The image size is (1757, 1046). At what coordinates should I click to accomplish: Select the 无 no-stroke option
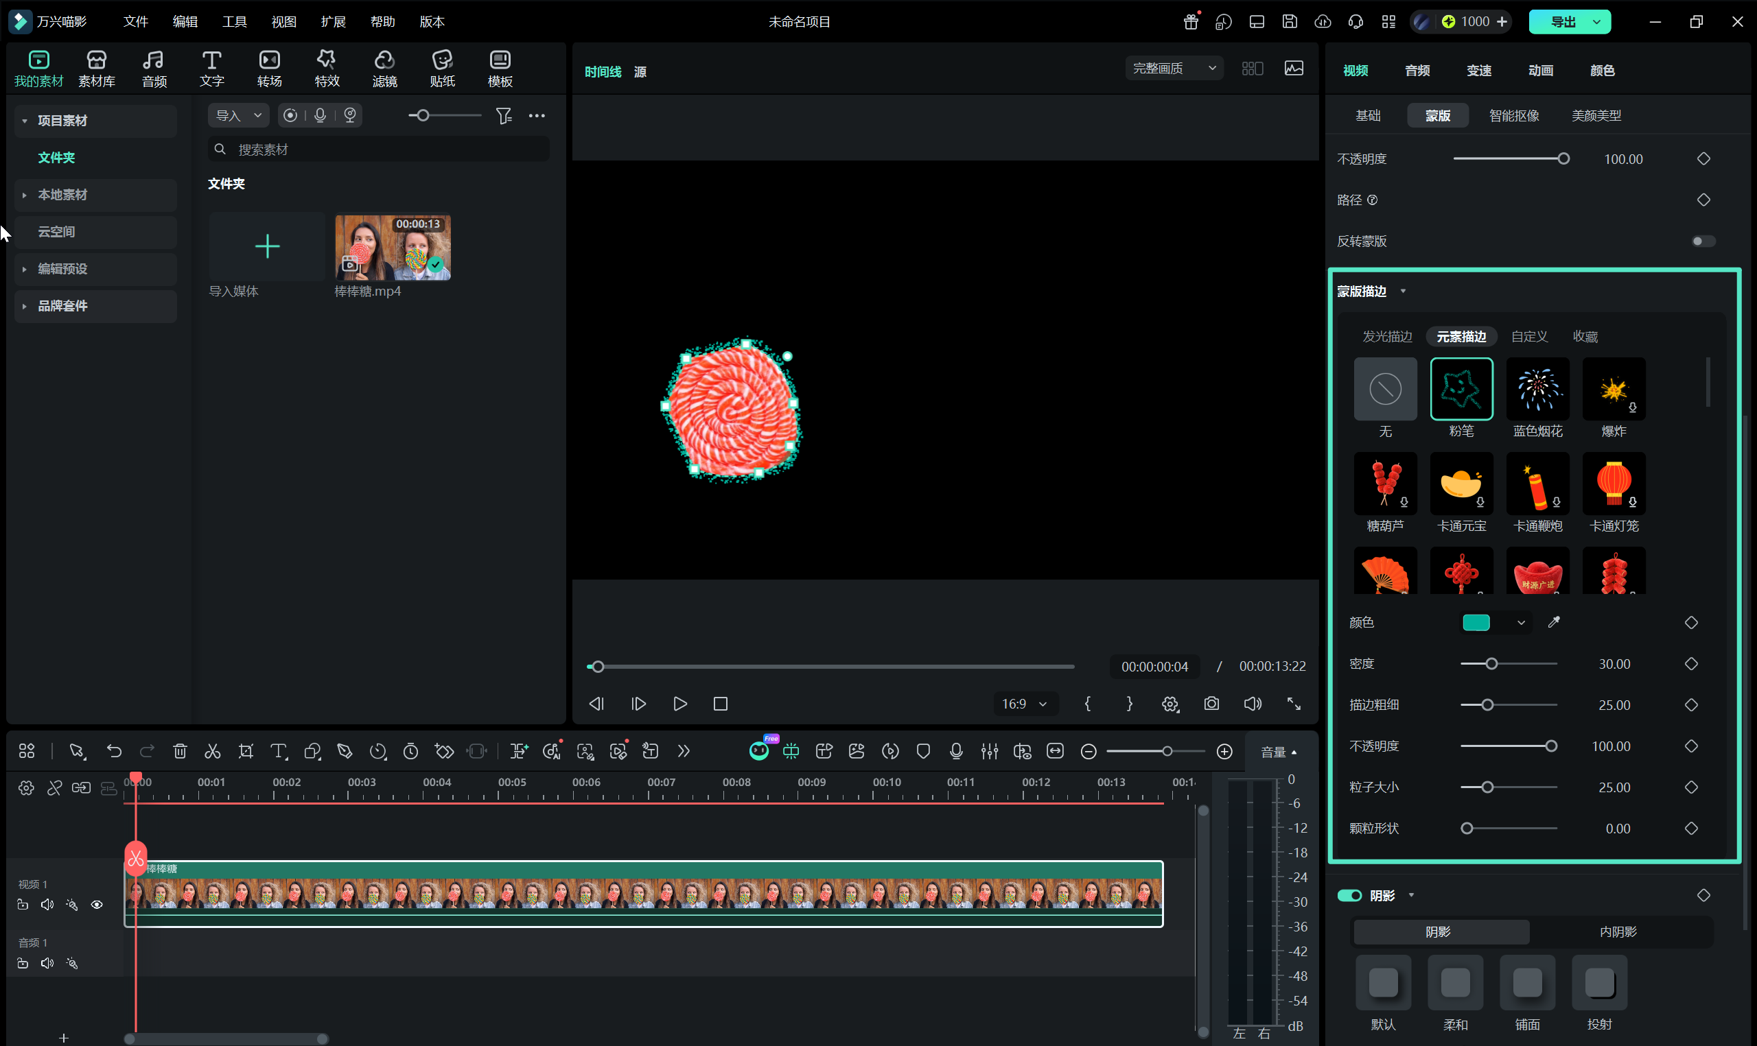(1385, 389)
